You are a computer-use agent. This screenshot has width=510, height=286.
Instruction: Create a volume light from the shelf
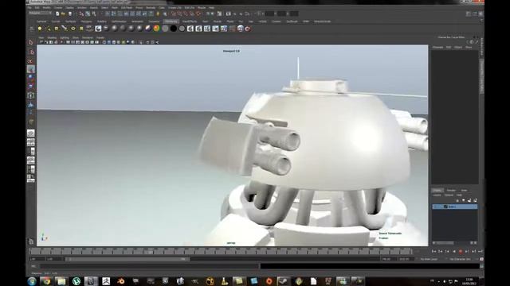[81, 29]
